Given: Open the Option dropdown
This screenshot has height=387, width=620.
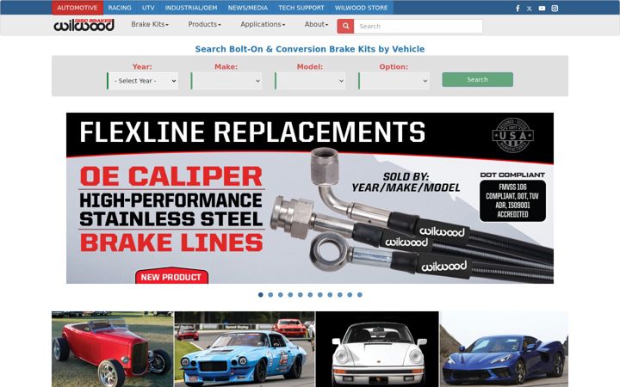Looking at the screenshot, I should click(x=394, y=81).
